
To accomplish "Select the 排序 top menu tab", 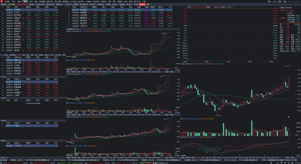I will tap(31, 1).
